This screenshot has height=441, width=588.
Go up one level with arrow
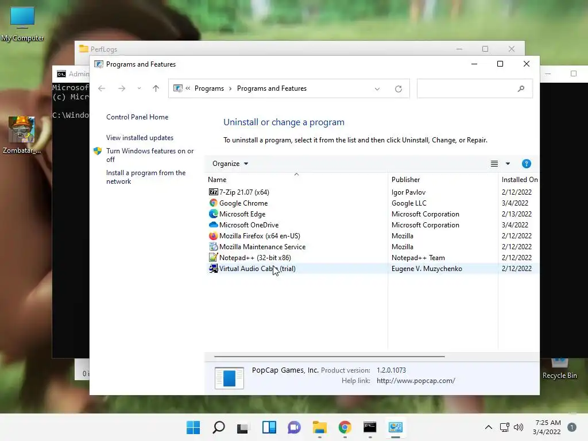(x=156, y=88)
